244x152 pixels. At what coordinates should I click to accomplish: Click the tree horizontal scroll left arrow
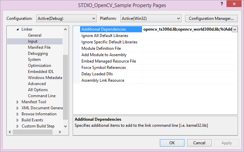[x=10, y=132]
